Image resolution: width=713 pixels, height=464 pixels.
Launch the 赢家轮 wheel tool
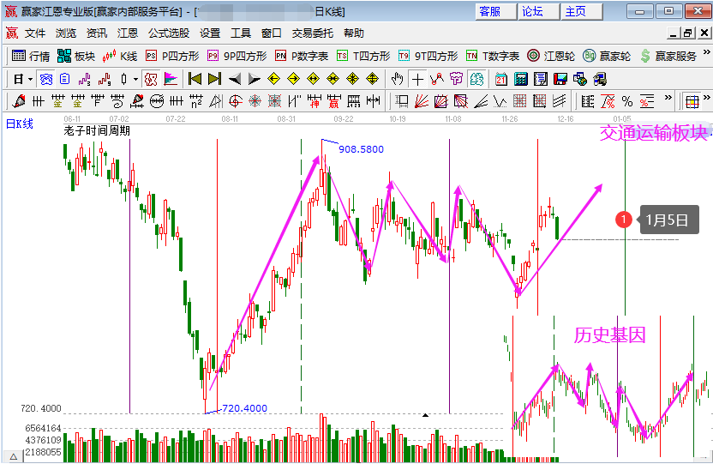coord(607,56)
